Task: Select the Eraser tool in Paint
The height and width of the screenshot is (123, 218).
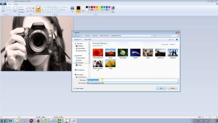Action: click(x=28, y=11)
